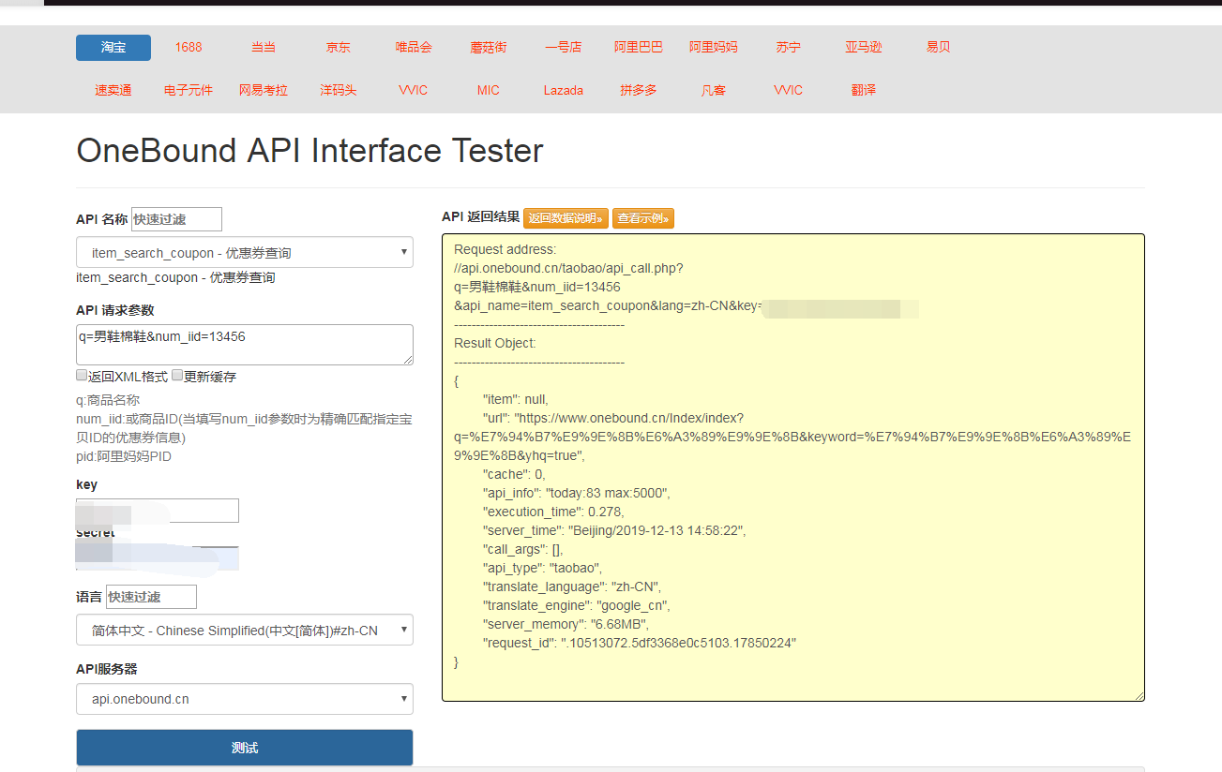
Task: Open the 阿里巴巴 tab
Action: pos(639,47)
